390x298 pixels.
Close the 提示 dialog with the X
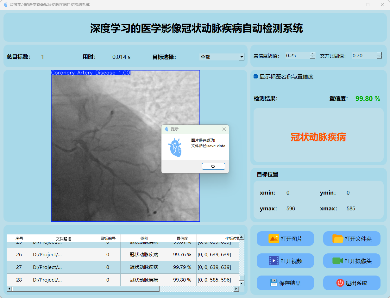(x=224, y=129)
